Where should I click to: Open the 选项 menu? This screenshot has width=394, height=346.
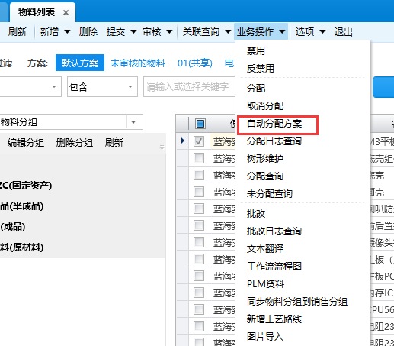pyautogui.click(x=305, y=32)
